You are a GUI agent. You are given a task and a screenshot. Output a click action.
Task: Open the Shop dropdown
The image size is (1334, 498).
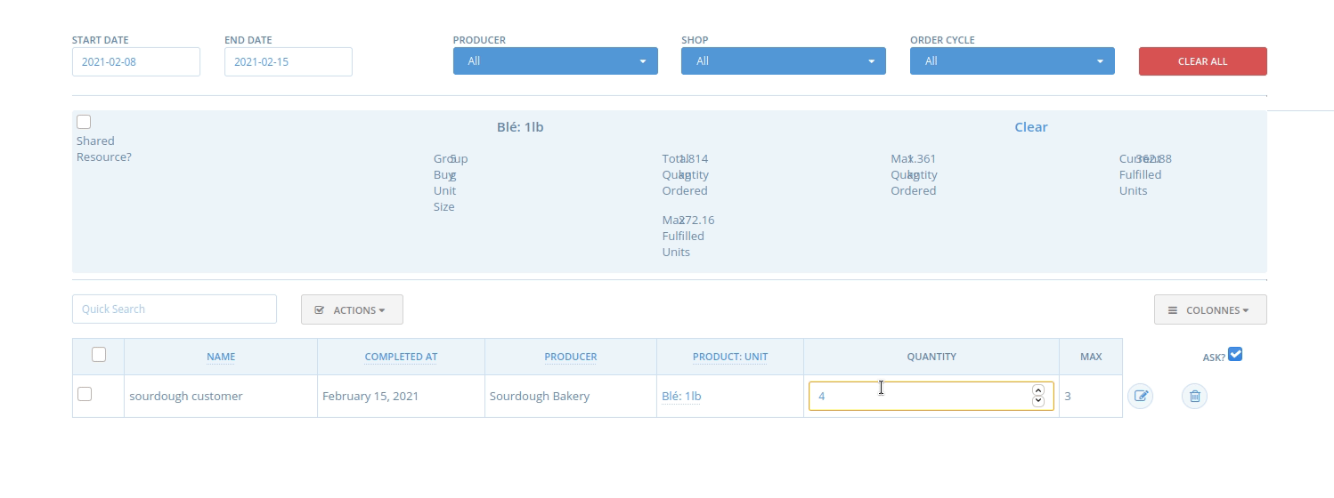tap(784, 61)
